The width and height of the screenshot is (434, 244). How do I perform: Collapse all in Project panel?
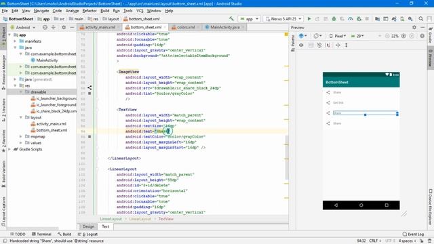pos(54,27)
